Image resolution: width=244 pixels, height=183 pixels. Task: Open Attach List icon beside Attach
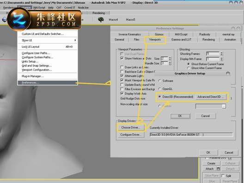click(x=218, y=169)
